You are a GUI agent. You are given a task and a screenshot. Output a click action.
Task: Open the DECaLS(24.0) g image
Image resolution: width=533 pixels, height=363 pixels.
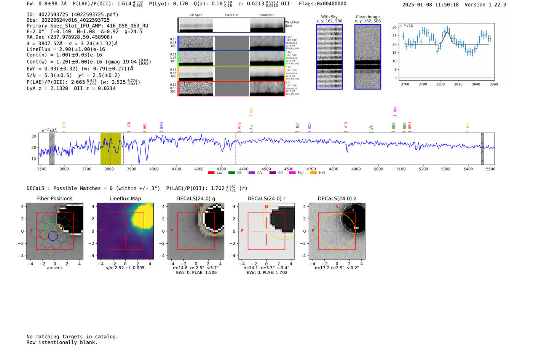pos(196,231)
